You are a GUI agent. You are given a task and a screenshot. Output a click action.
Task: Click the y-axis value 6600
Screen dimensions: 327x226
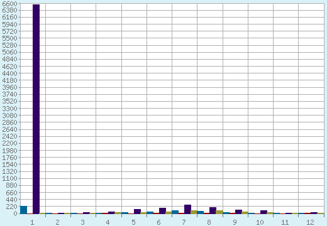9,3
